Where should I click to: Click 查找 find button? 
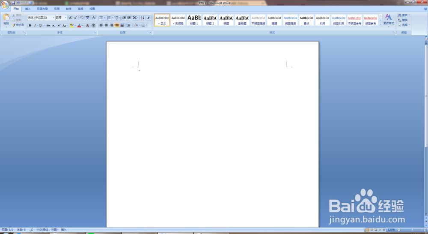pos(404,15)
